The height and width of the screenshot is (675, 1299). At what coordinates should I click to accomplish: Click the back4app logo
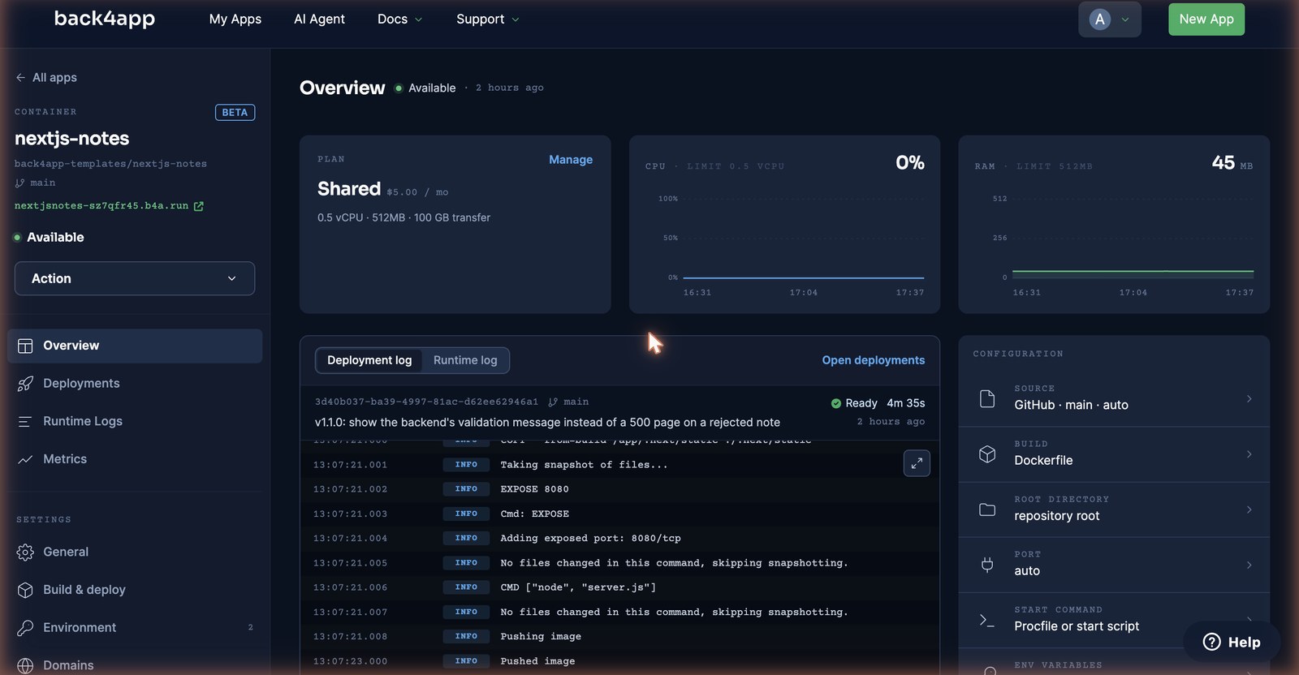tap(105, 18)
